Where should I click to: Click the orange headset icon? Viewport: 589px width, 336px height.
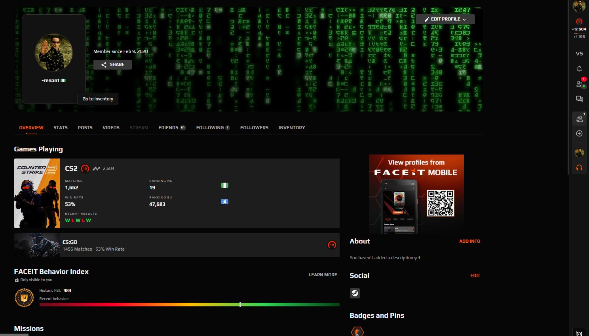579,168
